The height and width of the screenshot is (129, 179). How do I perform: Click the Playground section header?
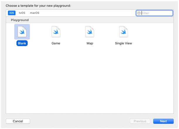pyautogui.click(x=20, y=20)
